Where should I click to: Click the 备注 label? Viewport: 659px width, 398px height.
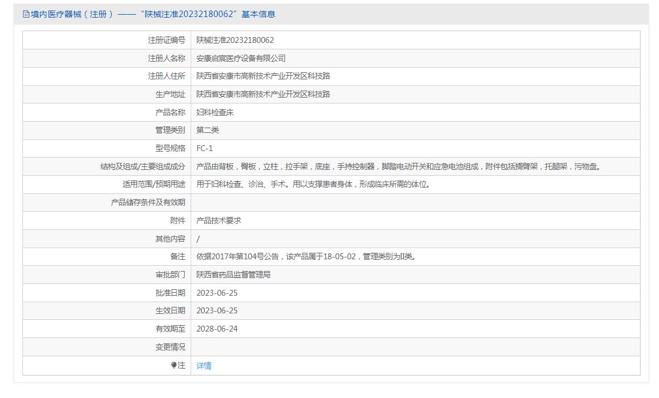point(178,256)
